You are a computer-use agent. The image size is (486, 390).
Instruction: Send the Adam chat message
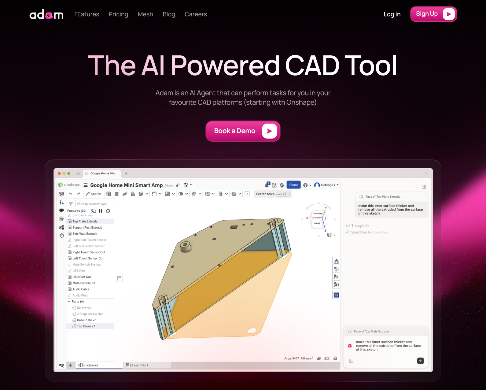pos(420,361)
